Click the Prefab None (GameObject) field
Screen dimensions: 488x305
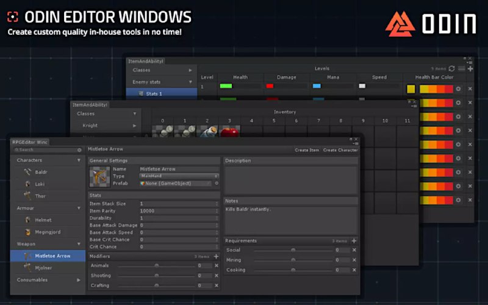coord(176,184)
